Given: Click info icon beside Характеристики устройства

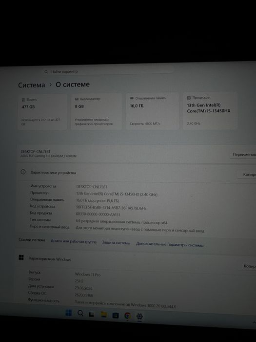Looking at the screenshot, I should [23, 172].
